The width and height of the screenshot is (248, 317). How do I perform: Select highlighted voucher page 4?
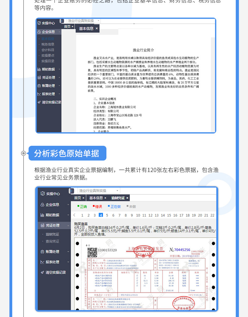click(x=101, y=215)
